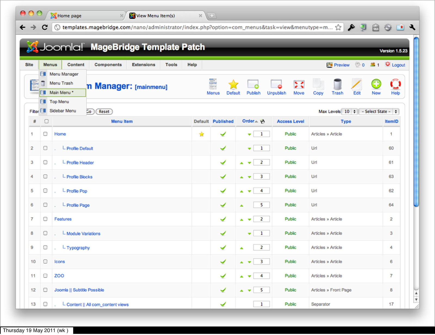Click the save-order disk icon beside Order
This screenshot has width=435, height=335.
(262, 121)
